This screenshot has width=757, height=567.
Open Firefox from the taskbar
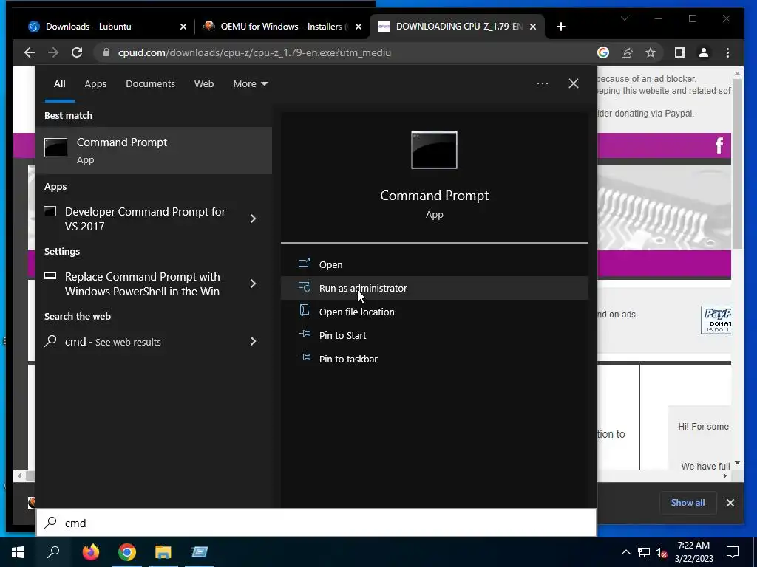(90, 552)
